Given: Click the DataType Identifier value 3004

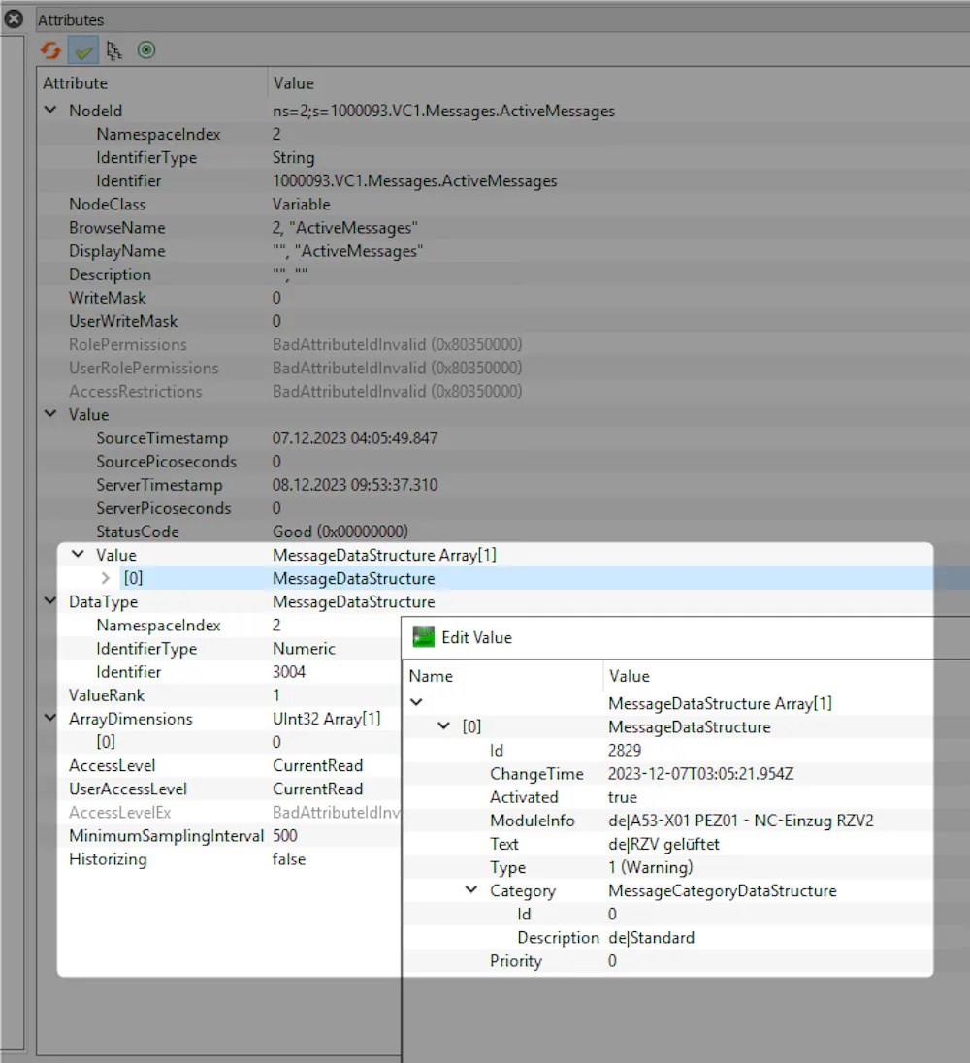Looking at the screenshot, I should coord(289,672).
